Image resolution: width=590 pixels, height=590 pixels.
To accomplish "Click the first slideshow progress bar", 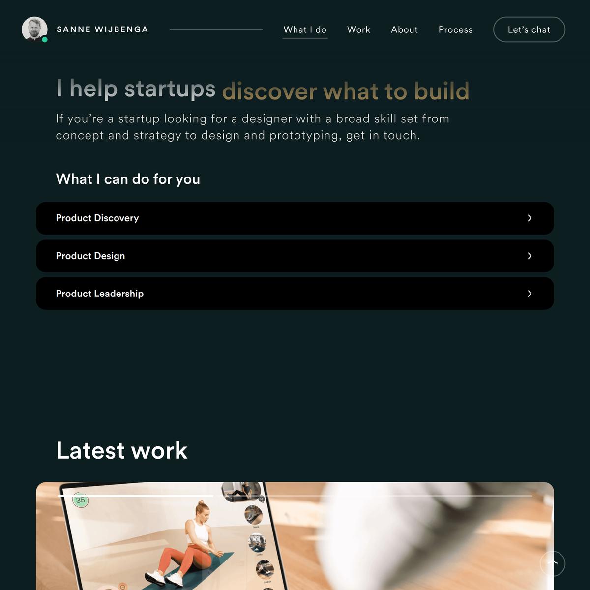I will coord(136,496).
